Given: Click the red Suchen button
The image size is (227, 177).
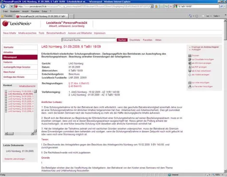Looking at the screenshot, I should click(122, 40).
